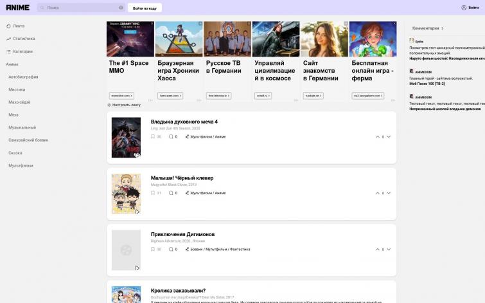The height and width of the screenshot is (303, 485).
Task: Select the Автобиография category
Action: 23,77
